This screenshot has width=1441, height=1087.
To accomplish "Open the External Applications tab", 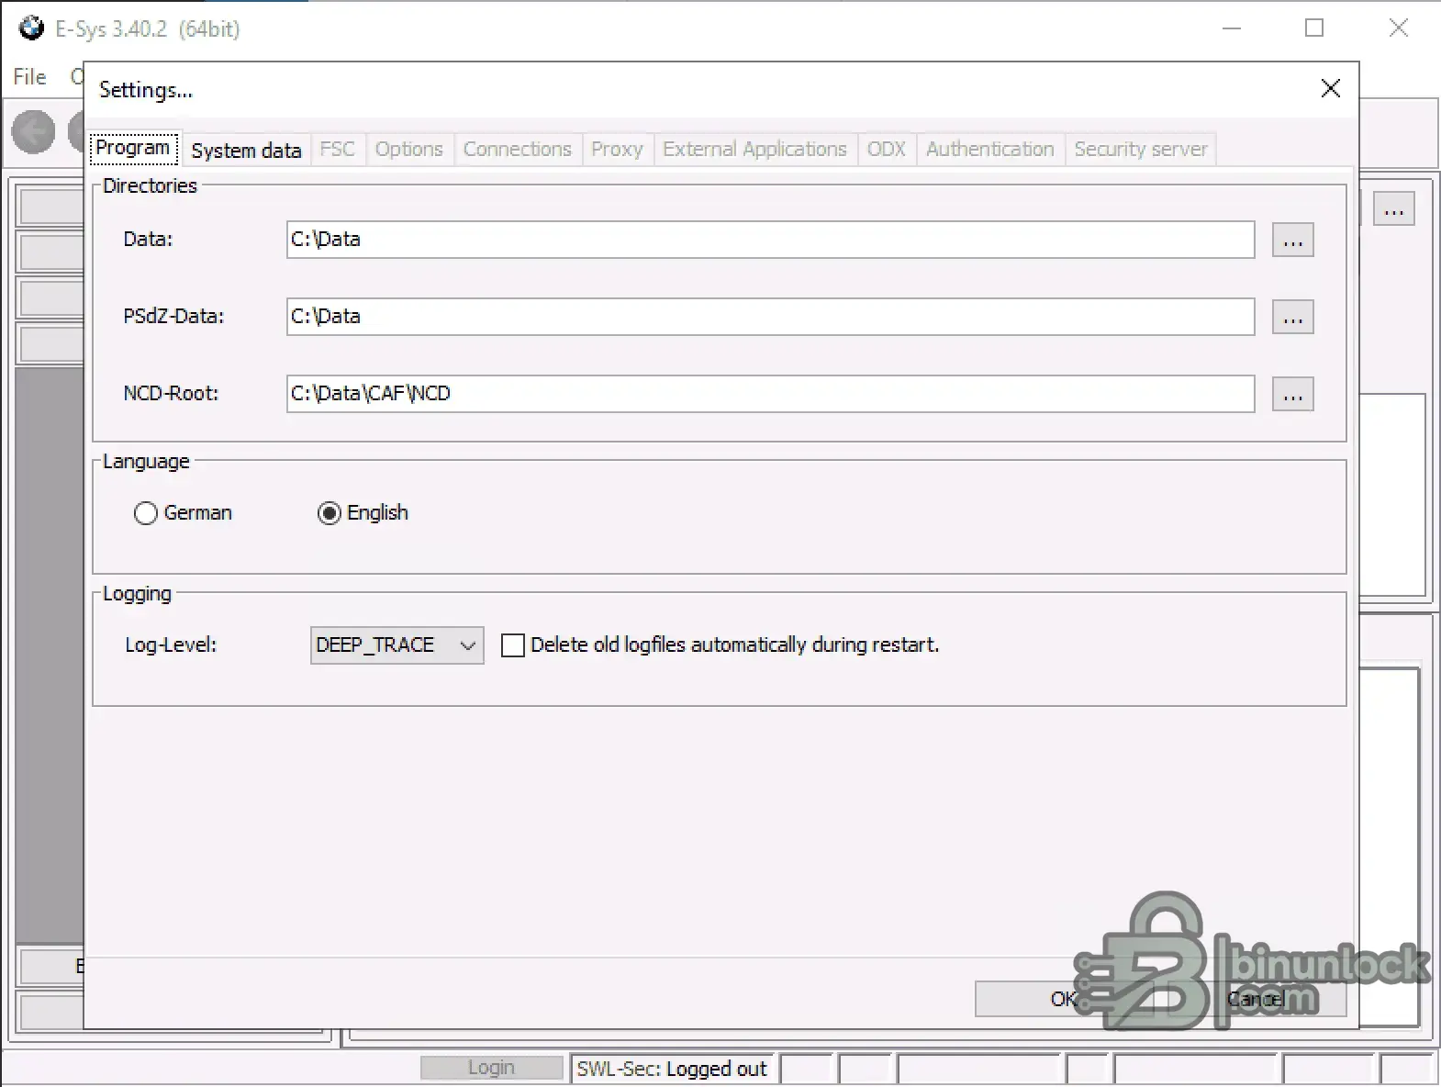I will pyautogui.click(x=754, y=150).
